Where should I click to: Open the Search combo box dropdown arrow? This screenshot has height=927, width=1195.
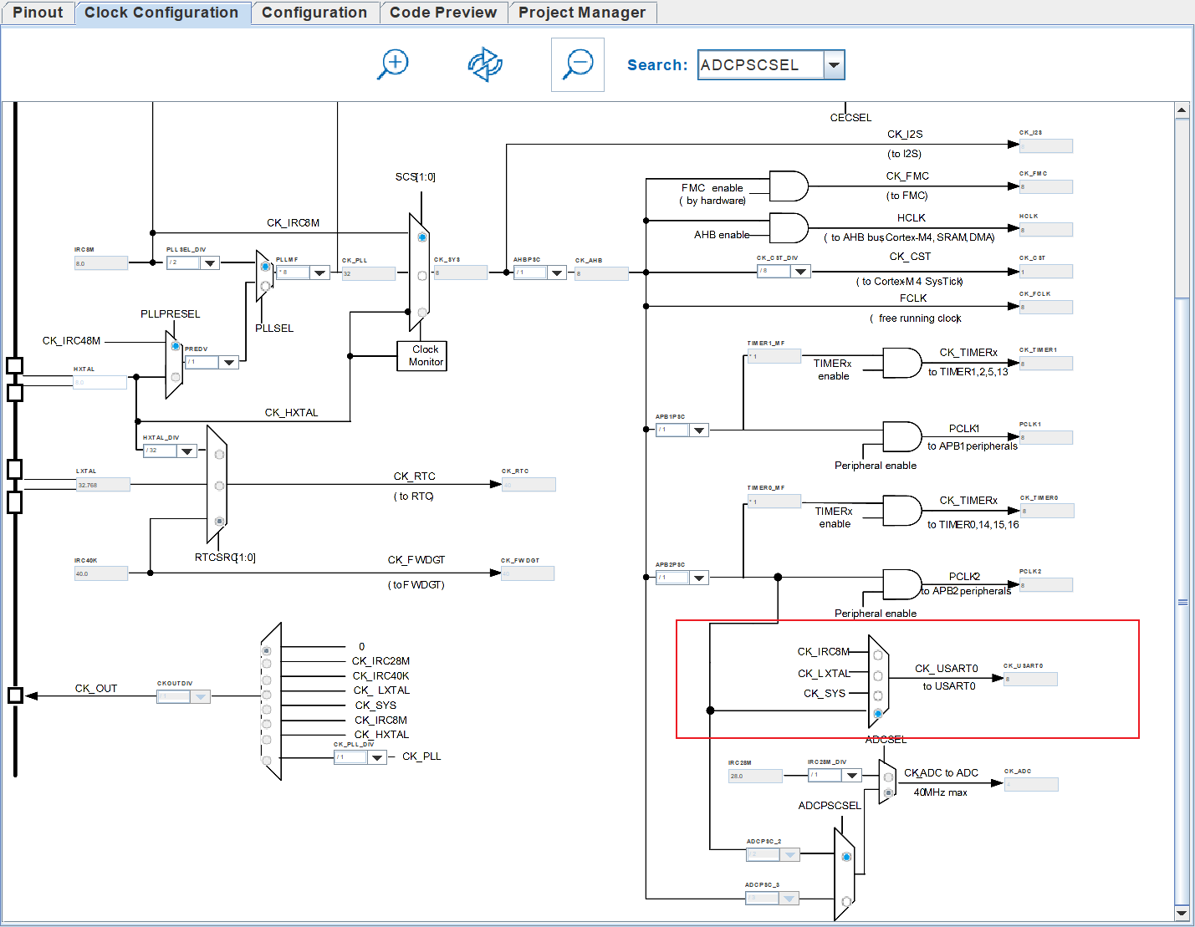834,65
